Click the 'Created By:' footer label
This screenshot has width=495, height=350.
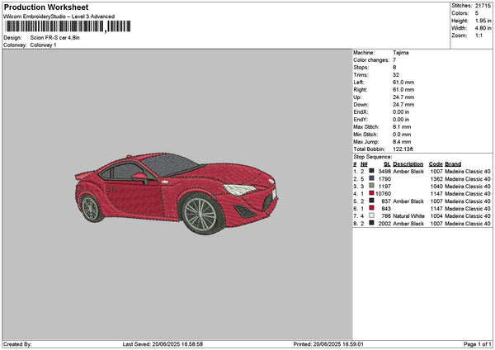tap(17, 344)
